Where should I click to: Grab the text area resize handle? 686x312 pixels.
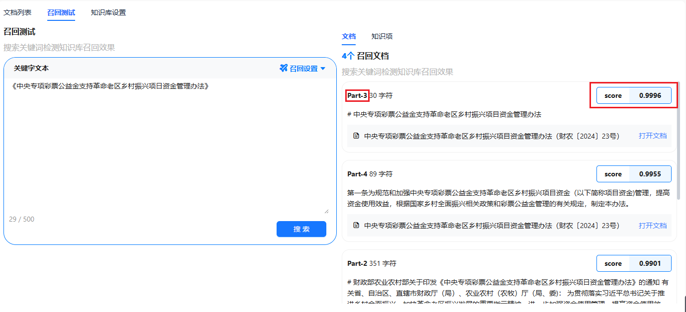coord(326,211)
